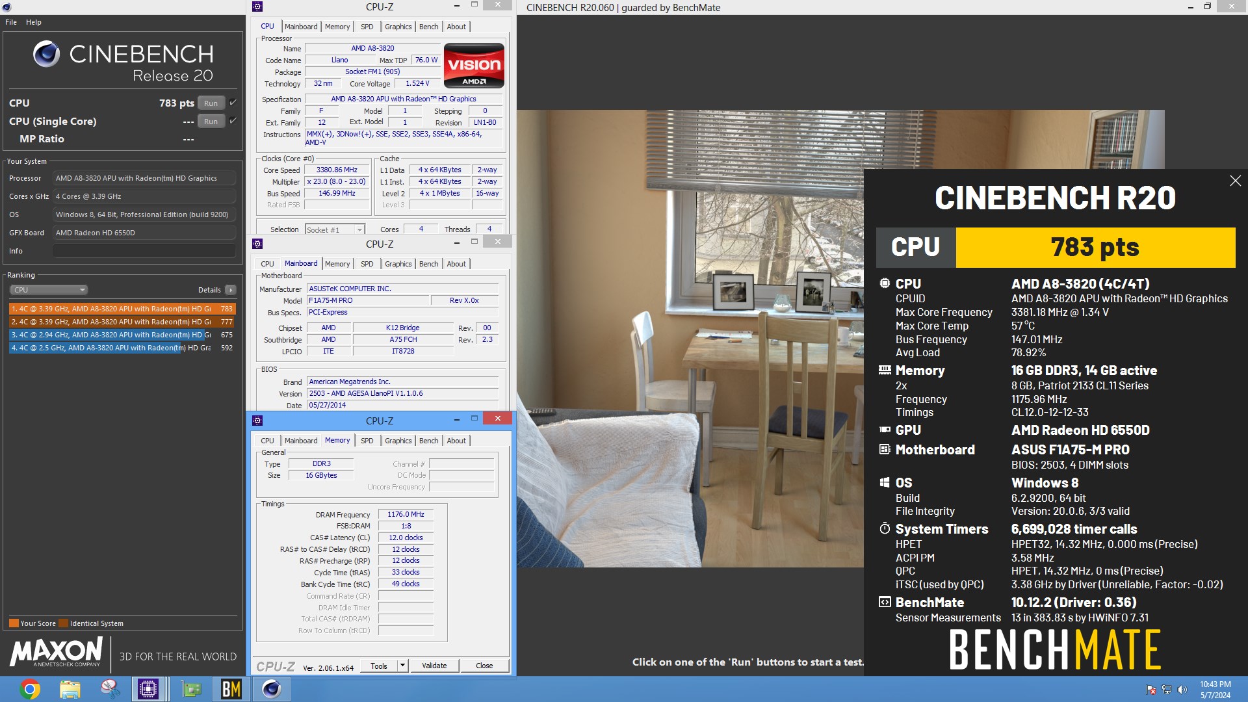Screen dimensions: 1248x702
Task: Select ranking row 2 with score 777
Action: coord(122,322)
